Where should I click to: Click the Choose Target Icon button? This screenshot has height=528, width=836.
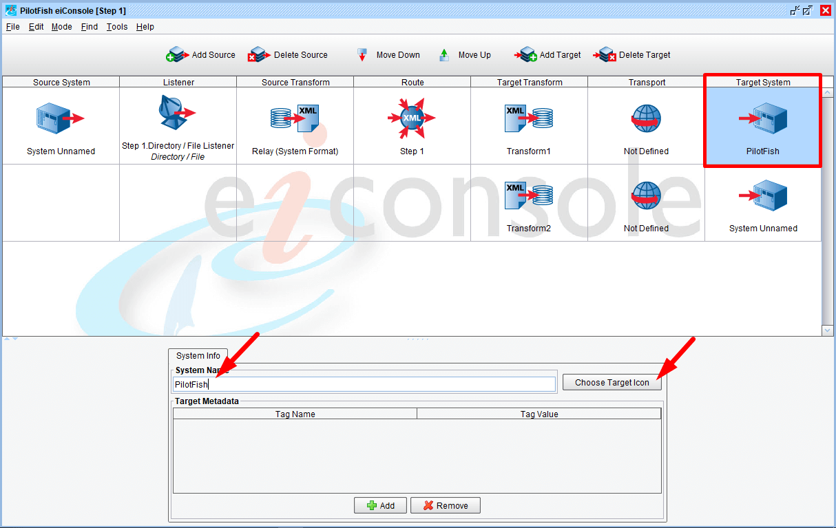[x=612, y=382]
